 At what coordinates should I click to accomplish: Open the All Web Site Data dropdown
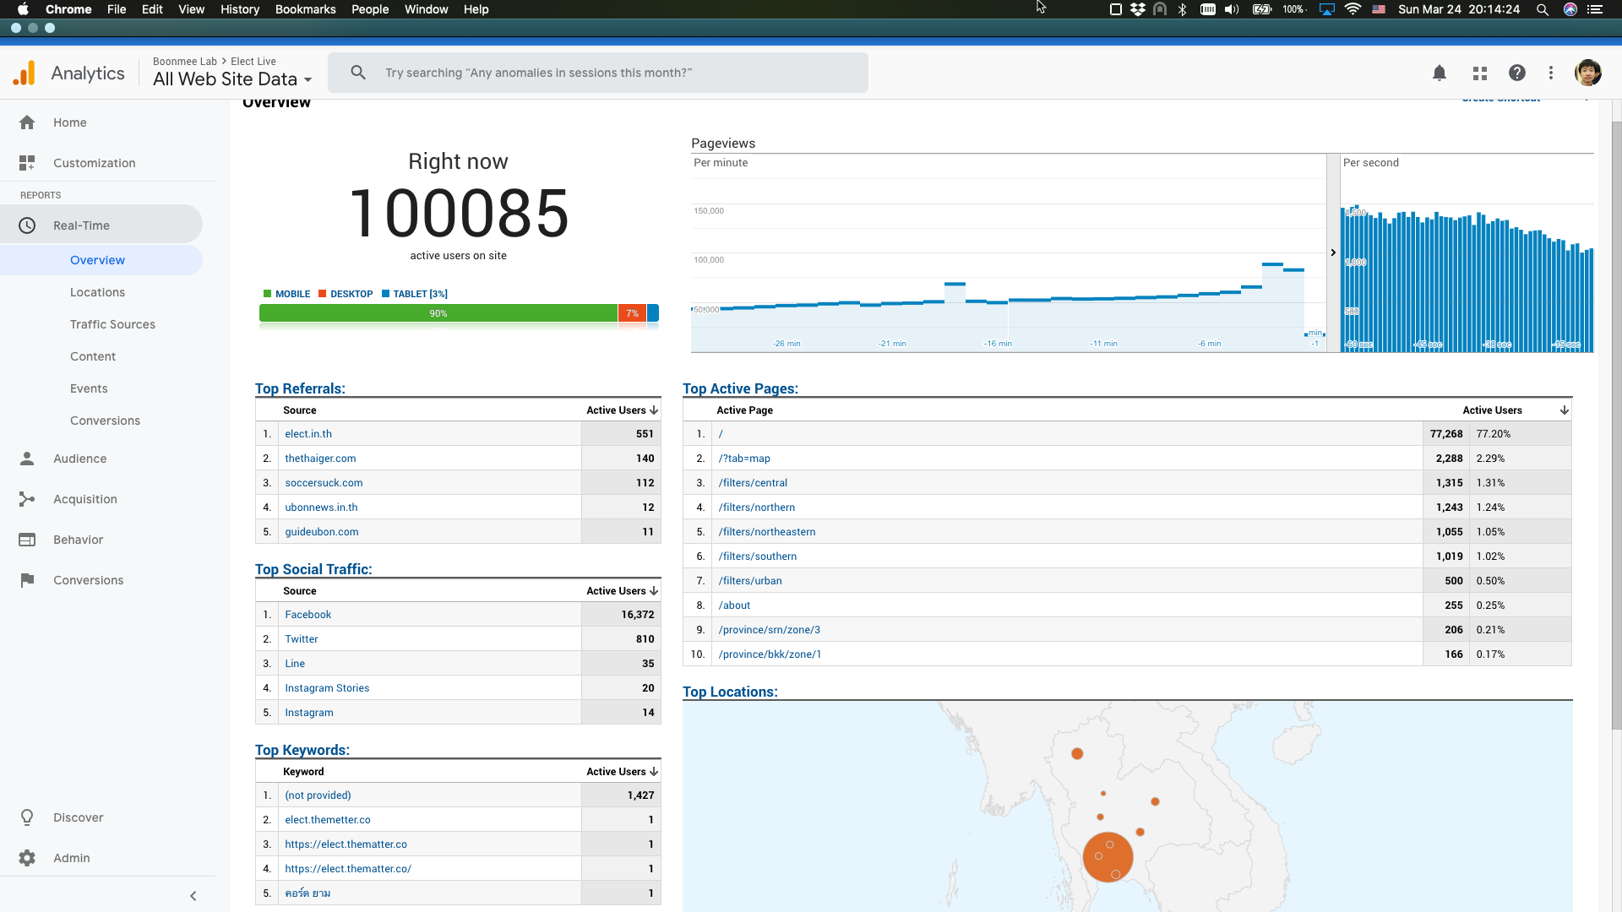[x=232, y=79]
